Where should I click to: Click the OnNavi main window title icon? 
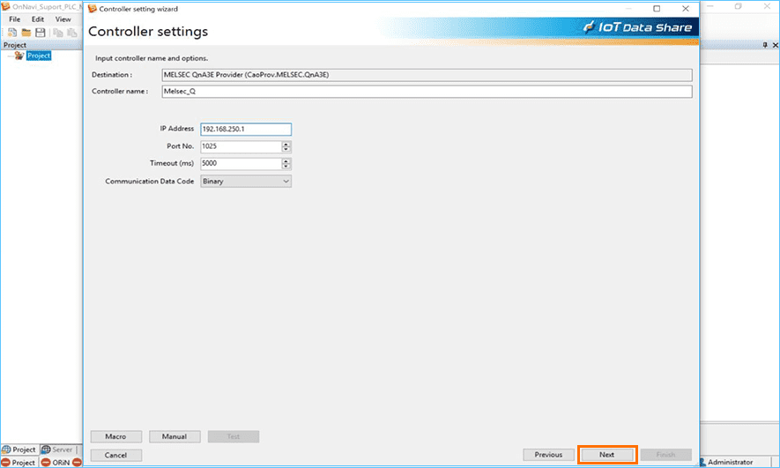click(5, 6)
